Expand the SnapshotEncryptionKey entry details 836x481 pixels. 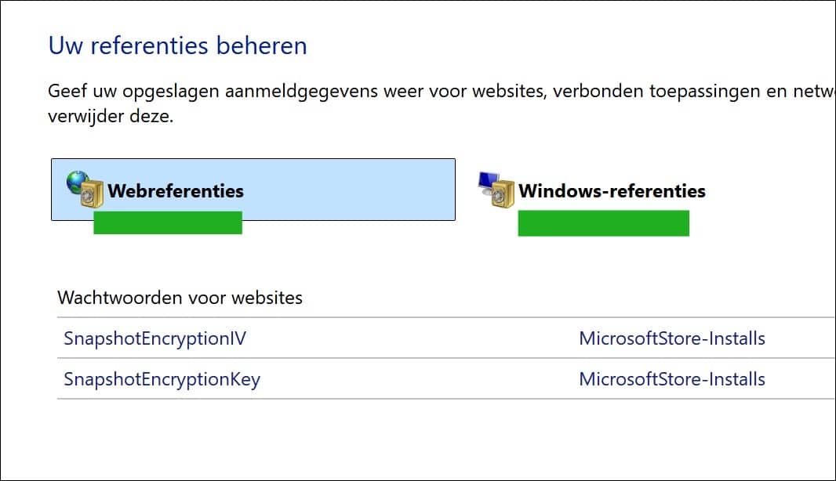(161, 379)
